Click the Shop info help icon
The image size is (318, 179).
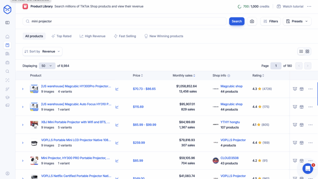coord(229,76)
